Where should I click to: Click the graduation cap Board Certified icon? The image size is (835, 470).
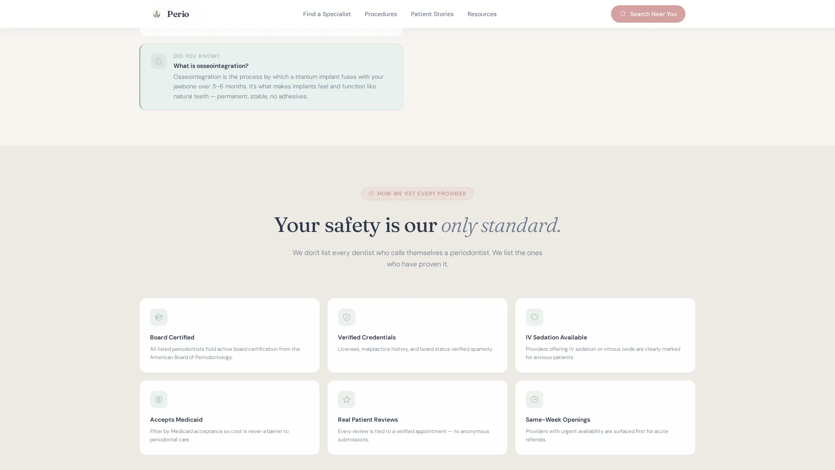[x=159, y=317]
